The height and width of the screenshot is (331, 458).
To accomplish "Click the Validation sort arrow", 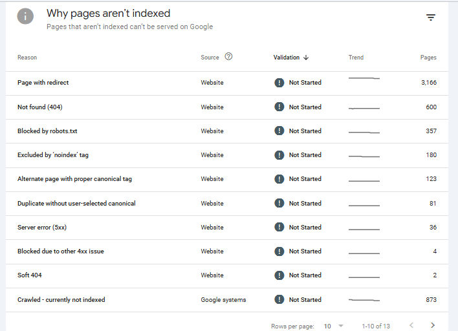I will pos(306,58).
